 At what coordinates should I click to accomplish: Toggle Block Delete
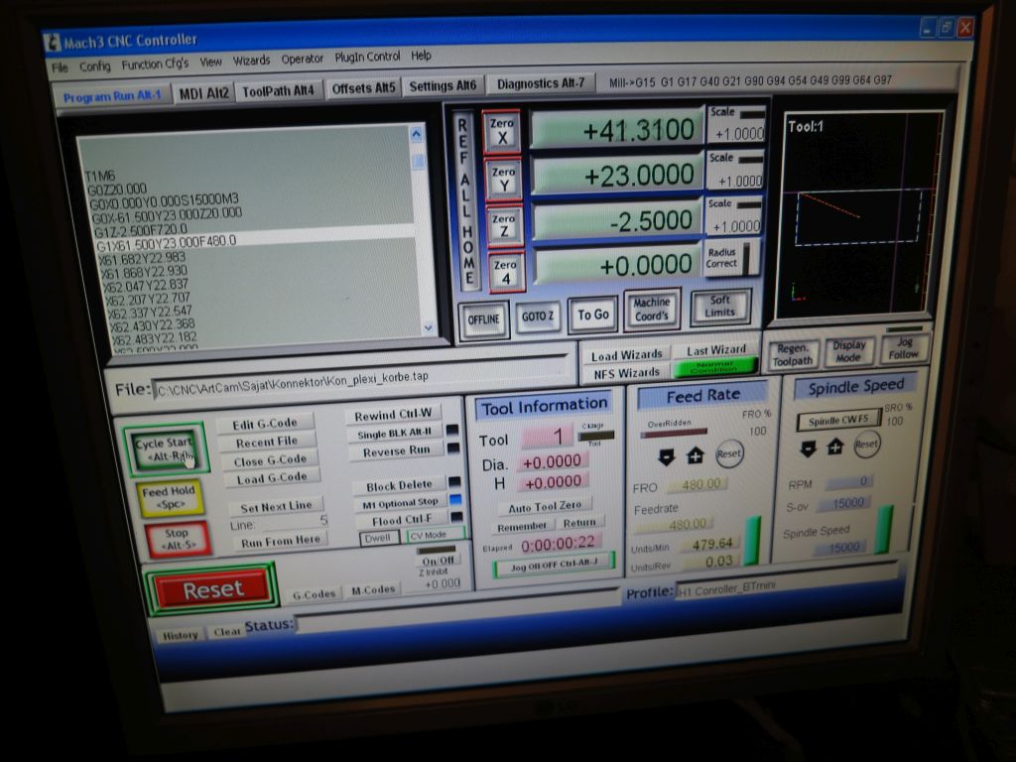pos(399,486)
